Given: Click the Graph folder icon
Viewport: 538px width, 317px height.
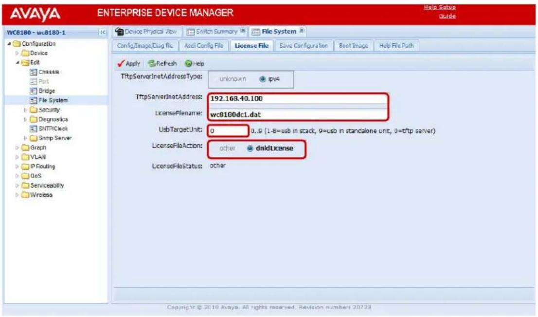Looking at the screenshot, I should click(25, 148).
